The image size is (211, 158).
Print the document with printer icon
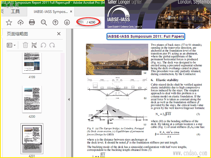point(32,22)
